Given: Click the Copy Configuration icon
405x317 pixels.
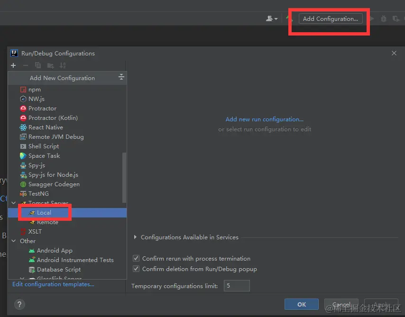Looking at the screenshot, I should (38, 65).
